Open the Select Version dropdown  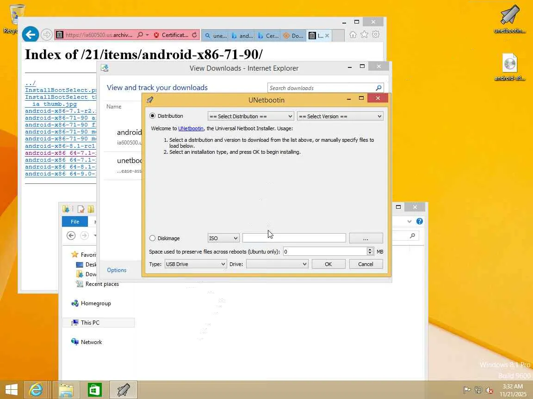340,116
